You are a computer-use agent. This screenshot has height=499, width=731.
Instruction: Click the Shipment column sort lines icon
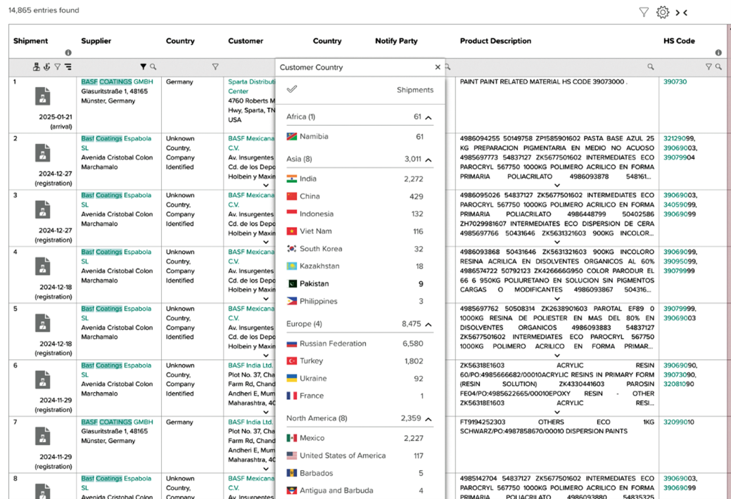click(x=68, y=67)
